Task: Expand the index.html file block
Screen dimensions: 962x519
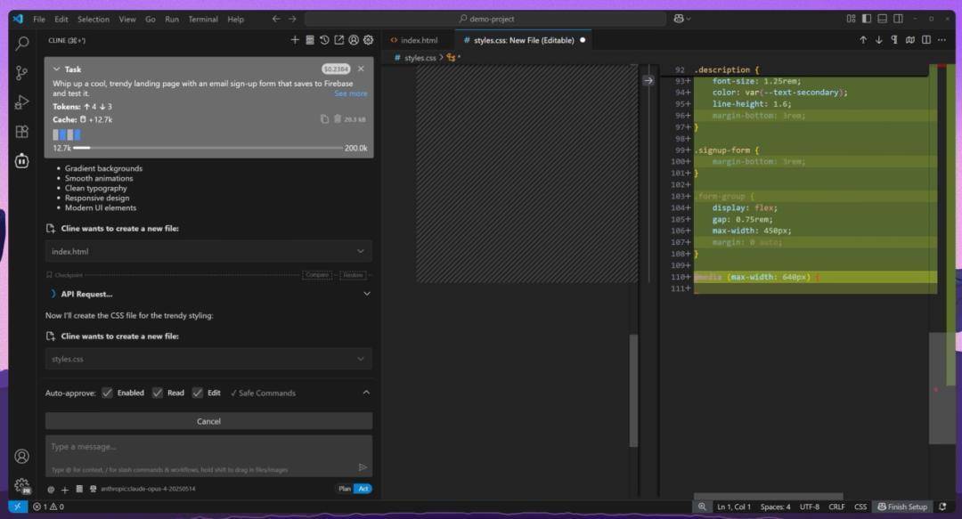Action: point(208,252)
